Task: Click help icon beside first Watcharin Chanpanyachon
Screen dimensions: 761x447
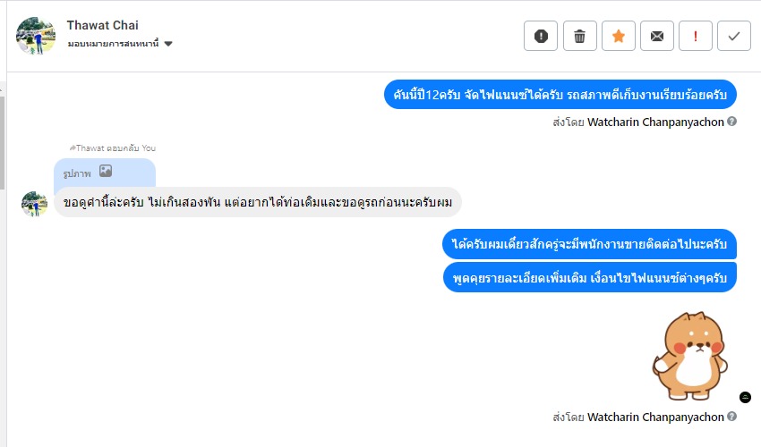Action: coord(732,122)
